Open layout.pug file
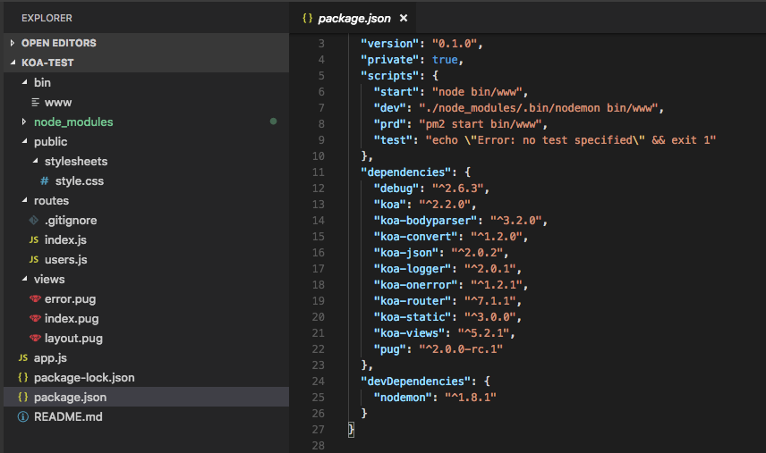 [73, 339]
